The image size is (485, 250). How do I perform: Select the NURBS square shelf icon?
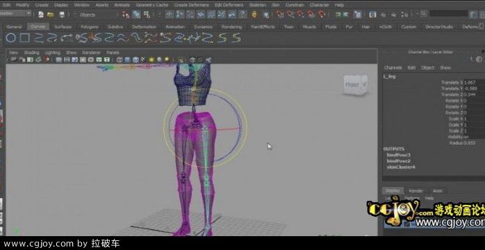point(24,38)
